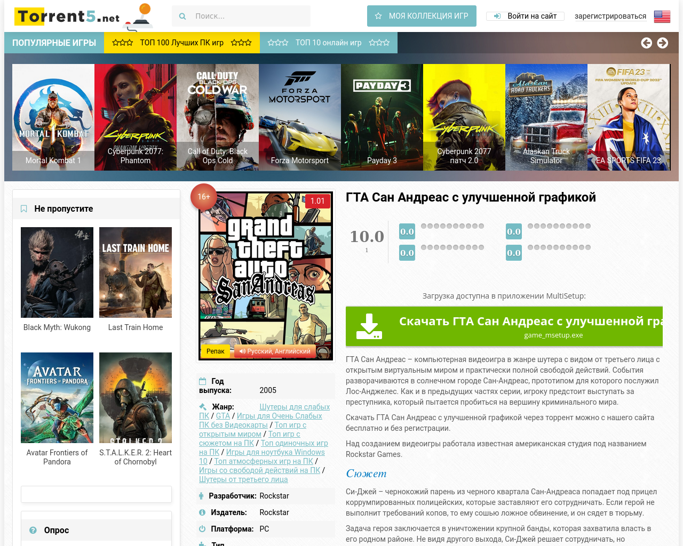Open the EA SPORTS FIFA 23 card
This screenshot has width=683, height=546.
tap(629, 117)
